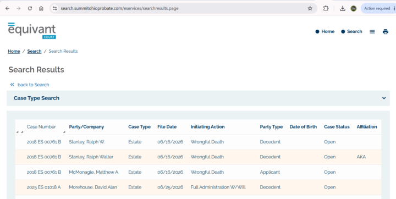This screenshot has height=199, width=396.
Task: Click the Home breadcrumb link
Action: 14,51
